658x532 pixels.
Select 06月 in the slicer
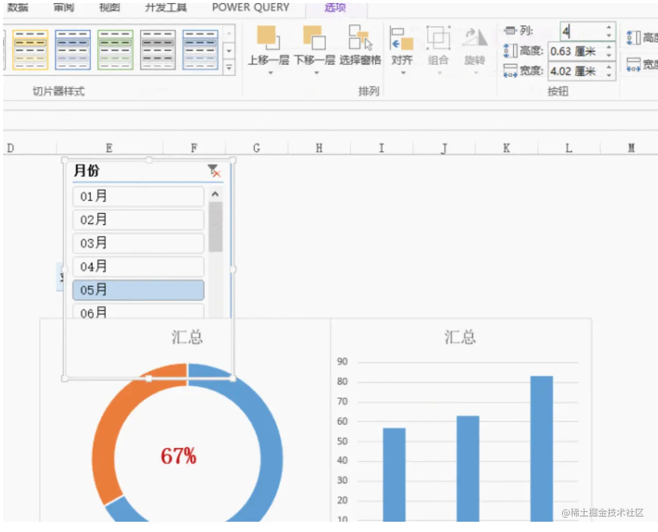[138, 311]
